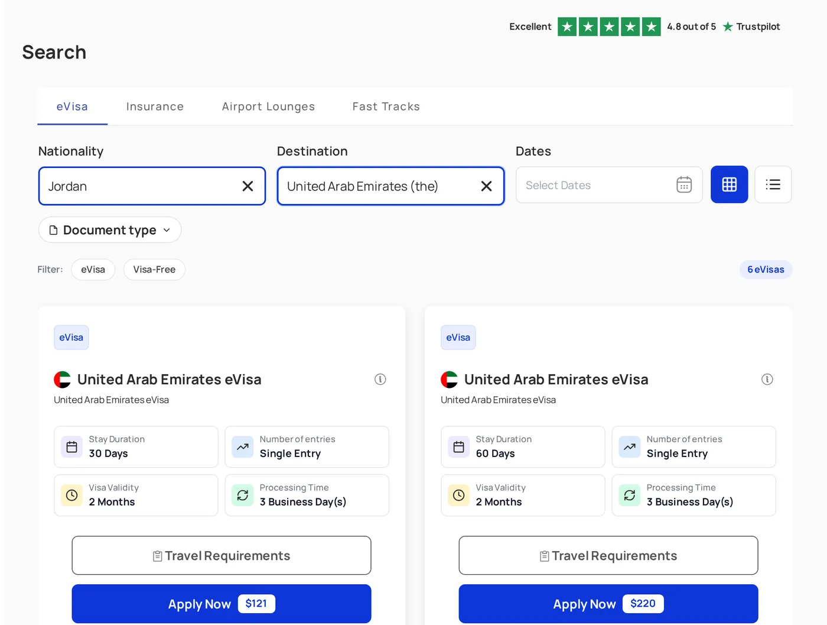Image resolution: width=827 pixels, height=625 pixels.
Task: Apply Now for the $220 eVisa
Action: pyautogui.click(x=608, y=604)
